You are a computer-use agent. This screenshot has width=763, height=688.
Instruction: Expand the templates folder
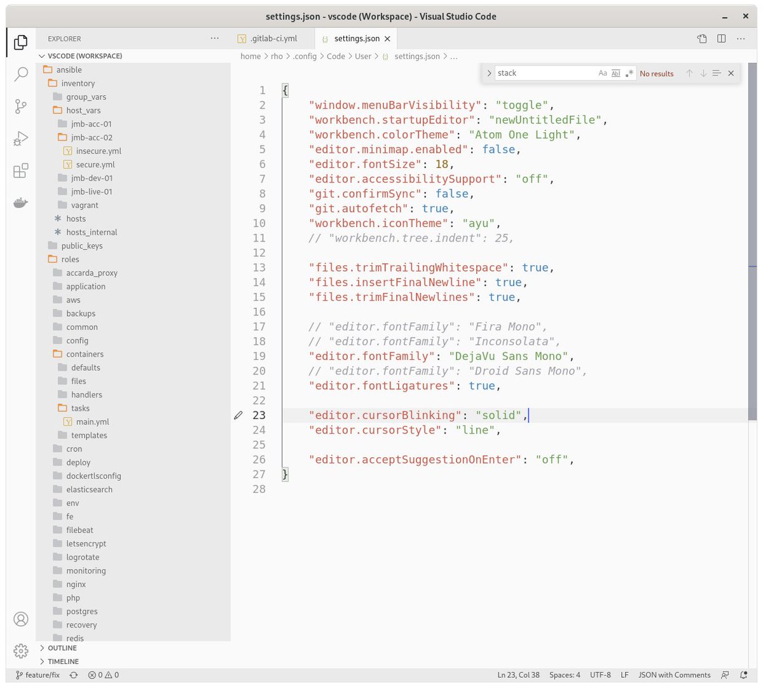pos(134,436)
